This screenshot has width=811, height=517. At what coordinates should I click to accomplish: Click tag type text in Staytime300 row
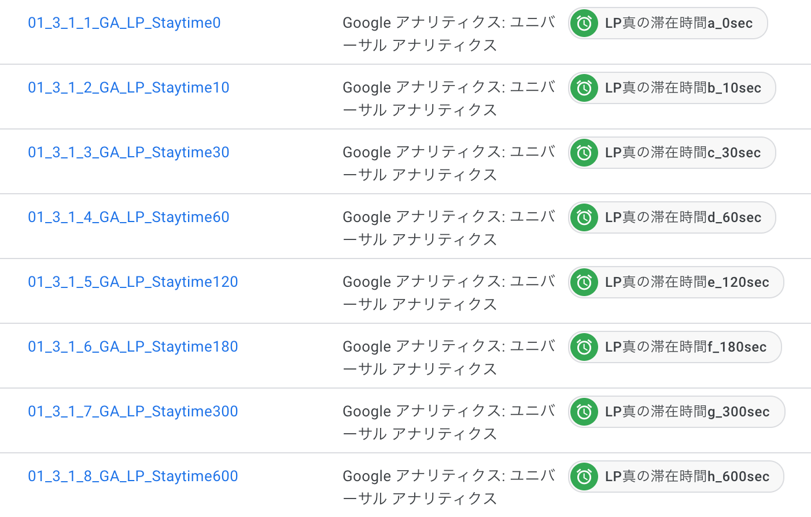(x=449, y=423)
